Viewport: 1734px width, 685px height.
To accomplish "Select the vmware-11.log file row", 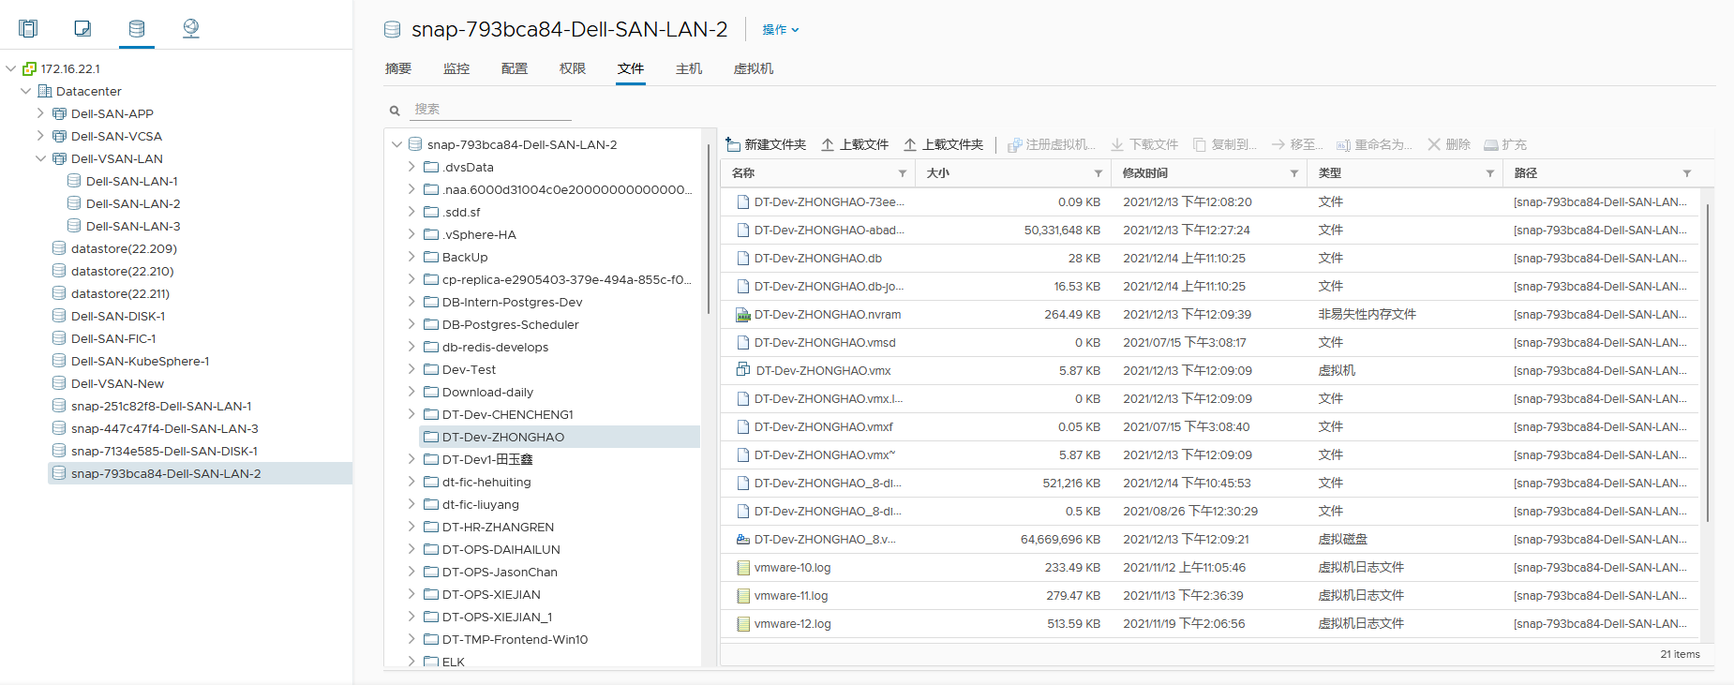I will pyautogui.click(x=1211, y=596).
